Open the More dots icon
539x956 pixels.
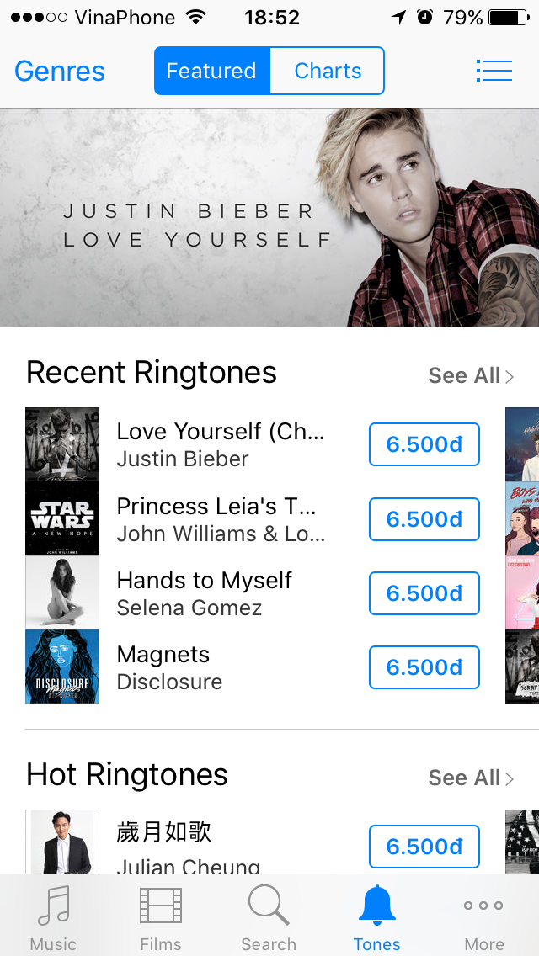click(x=484, y=907)
